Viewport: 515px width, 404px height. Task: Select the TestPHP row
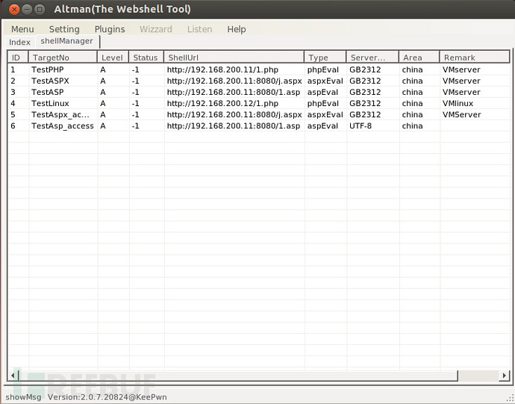click(x=259, y=69)
